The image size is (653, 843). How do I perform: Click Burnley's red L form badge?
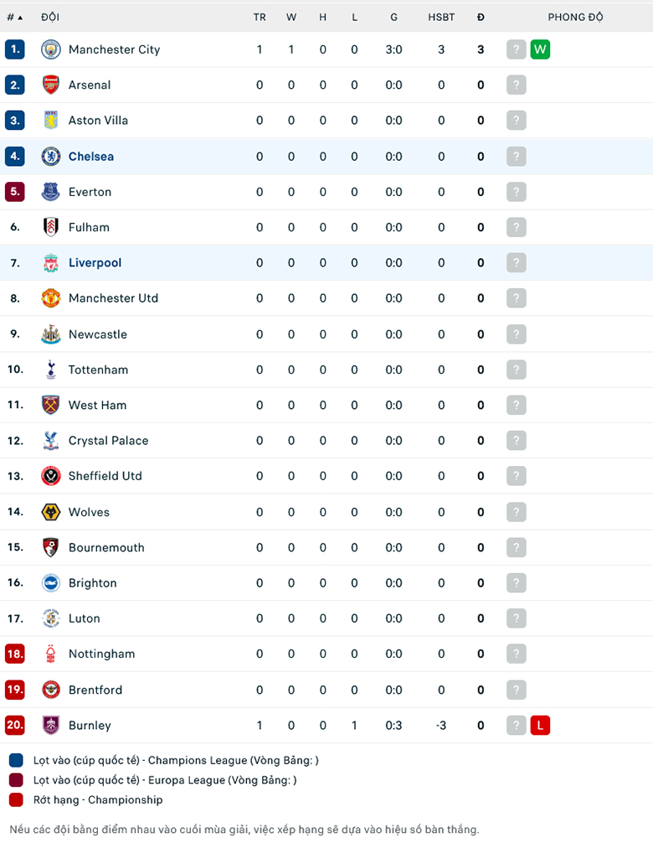click(540, 726)
